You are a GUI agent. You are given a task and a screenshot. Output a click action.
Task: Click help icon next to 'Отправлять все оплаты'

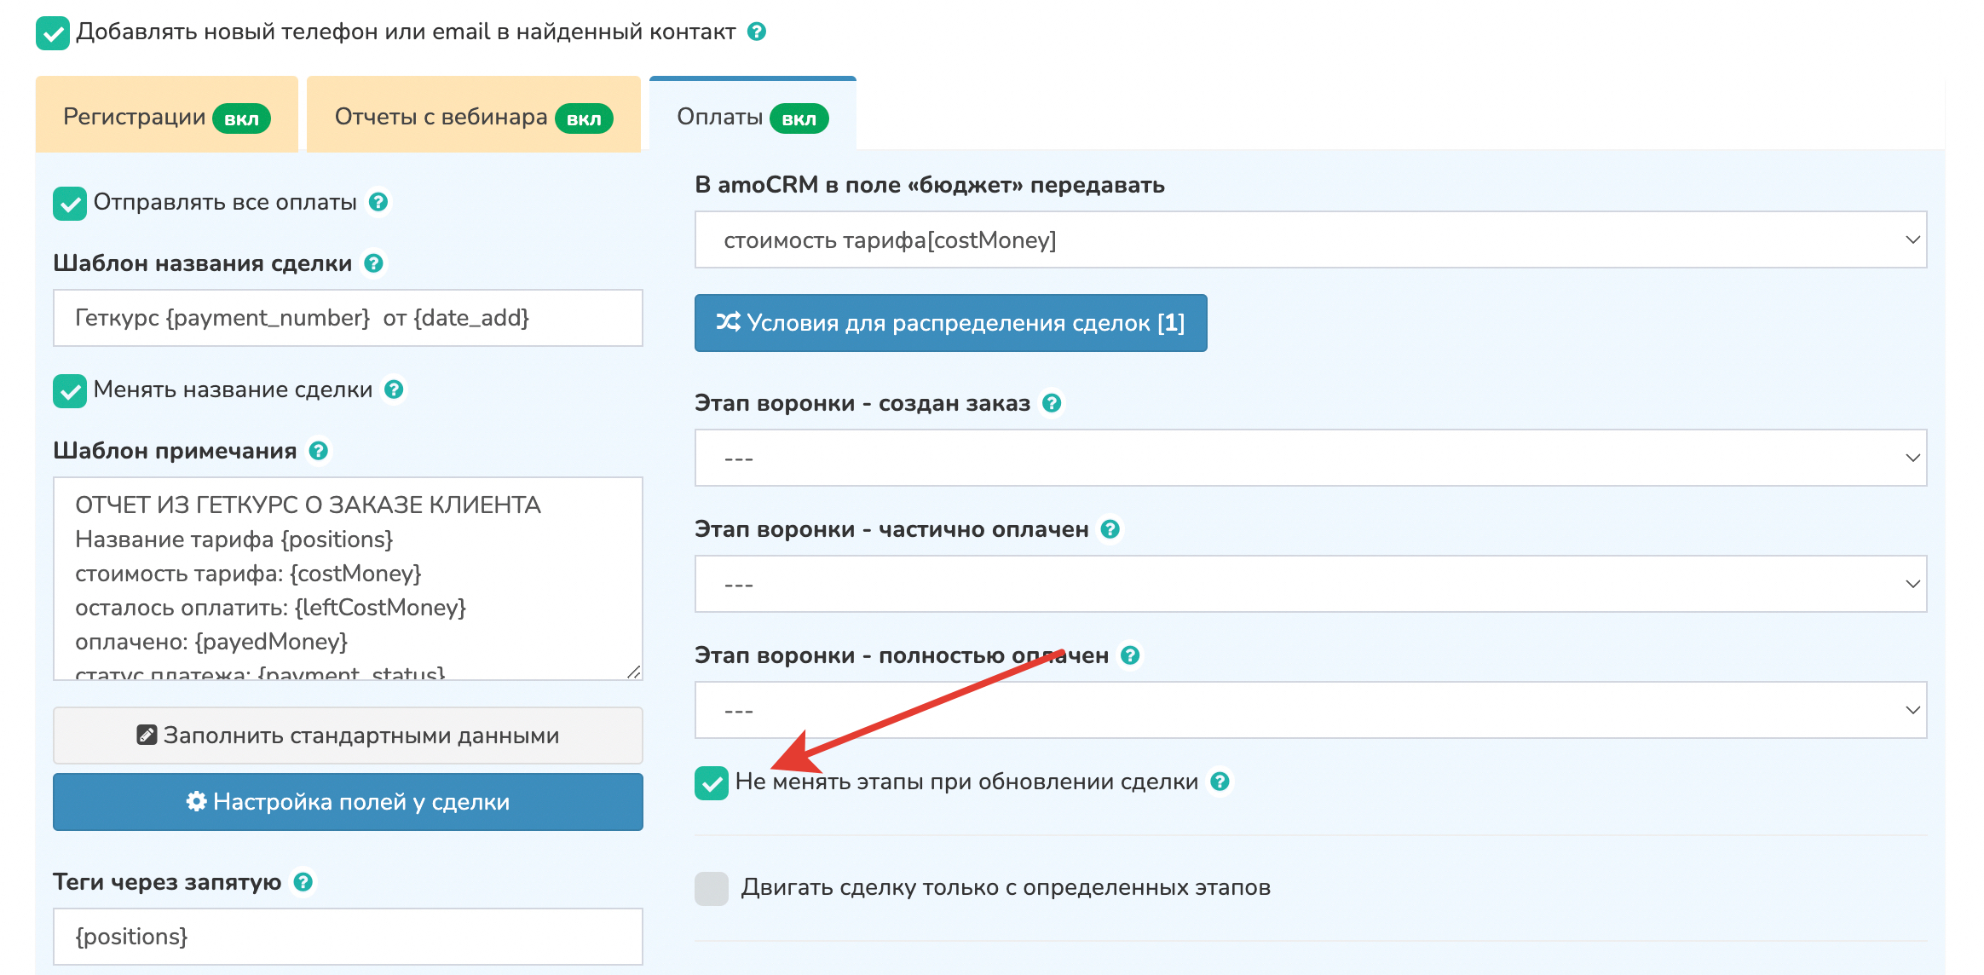[x=378, y=202]
